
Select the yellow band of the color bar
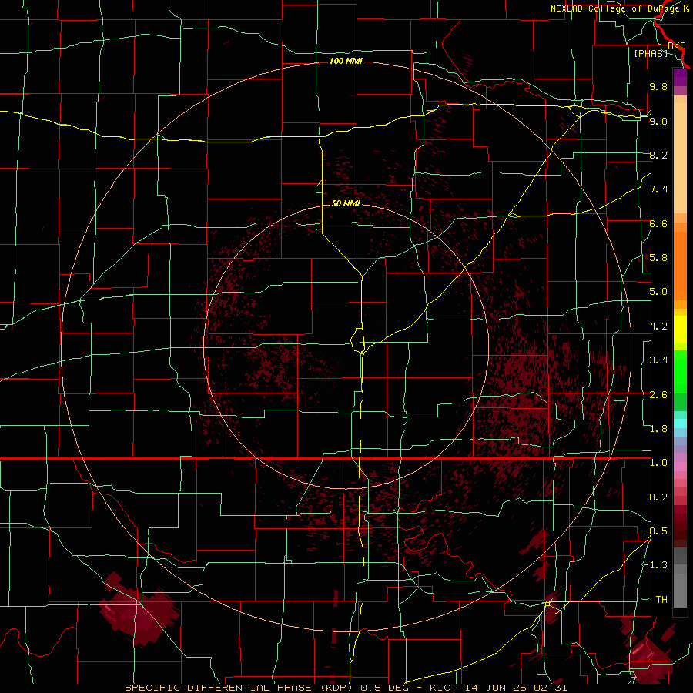[680, 330]
